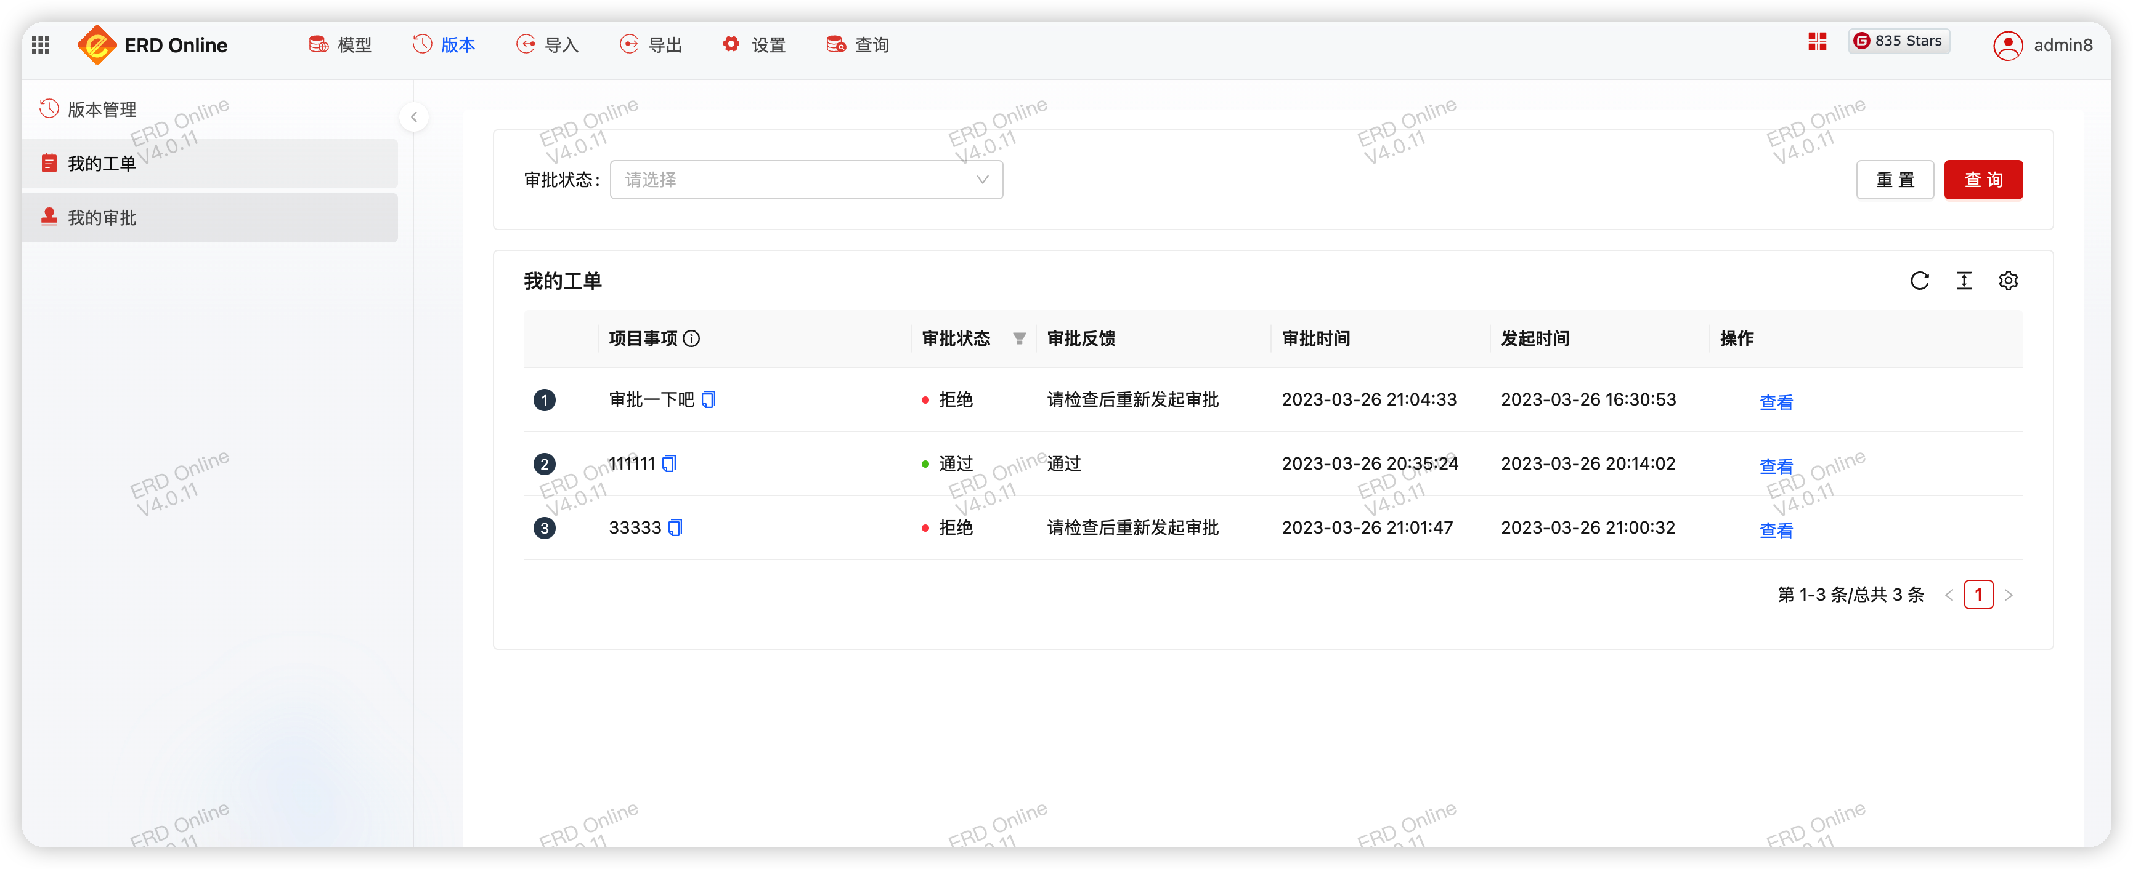Open the 审批状态 select dropdown
Viewport: 2133px width, 869px height.
(x=806, y=180)
